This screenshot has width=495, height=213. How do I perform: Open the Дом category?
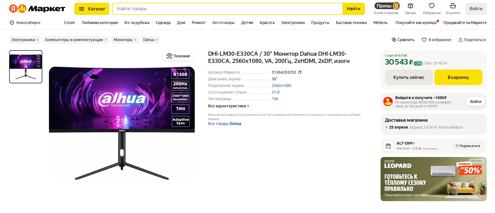[181, 23]
